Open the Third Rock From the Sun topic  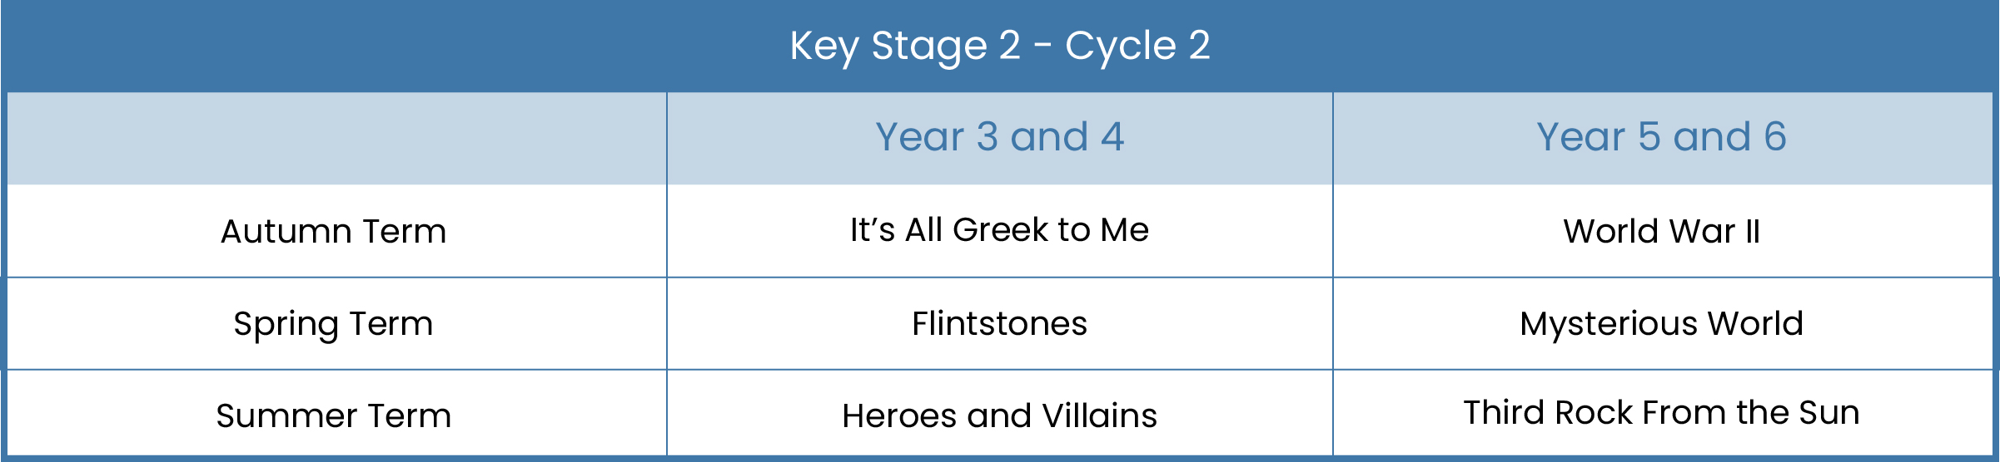pyautogui.click(x=1661, y=412)
